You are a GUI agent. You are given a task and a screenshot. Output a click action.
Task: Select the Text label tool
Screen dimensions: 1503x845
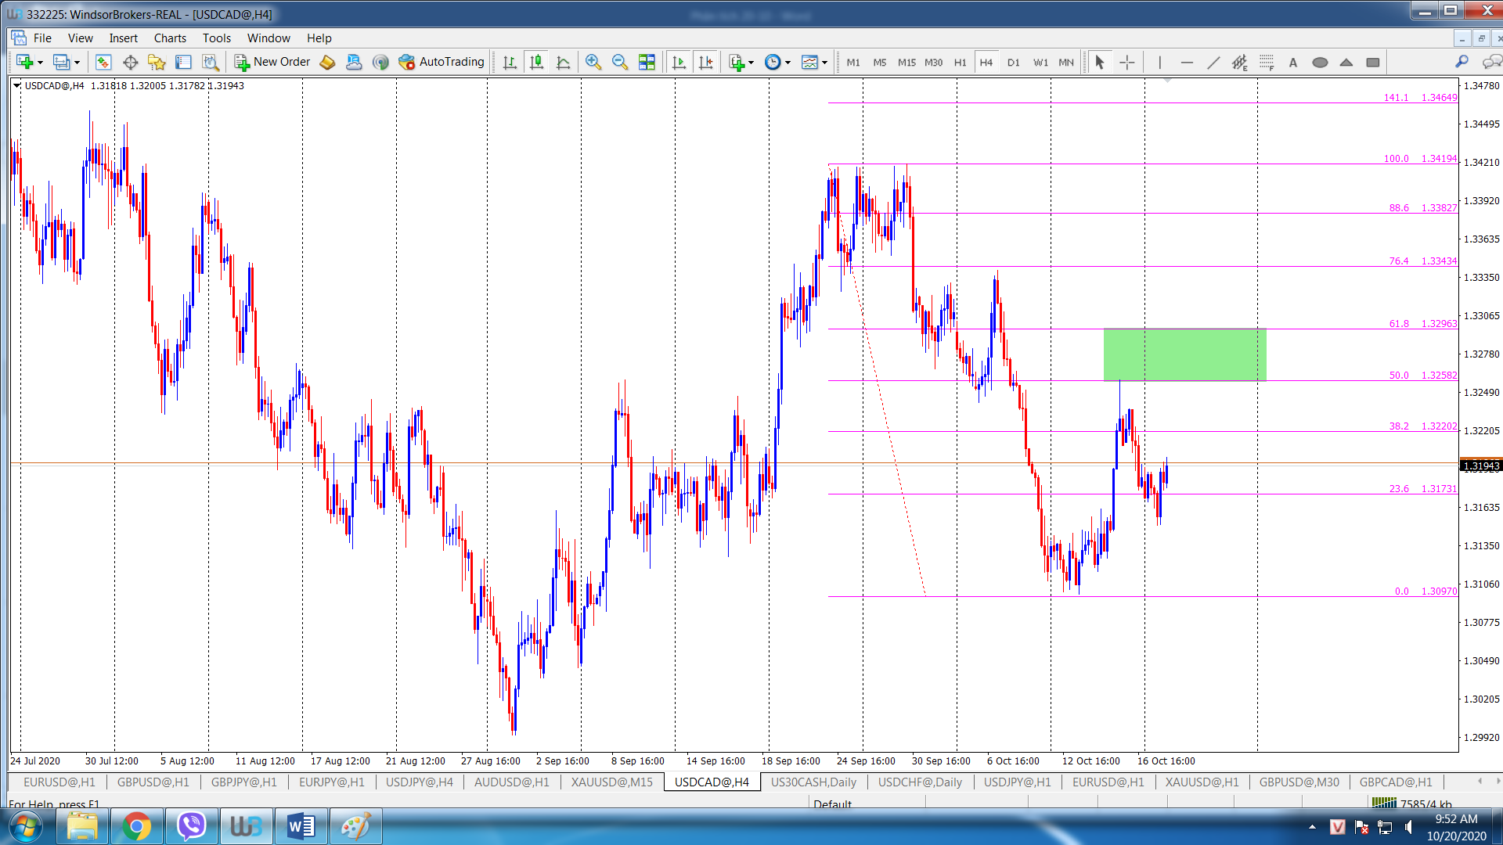(x=1293, y=62)
